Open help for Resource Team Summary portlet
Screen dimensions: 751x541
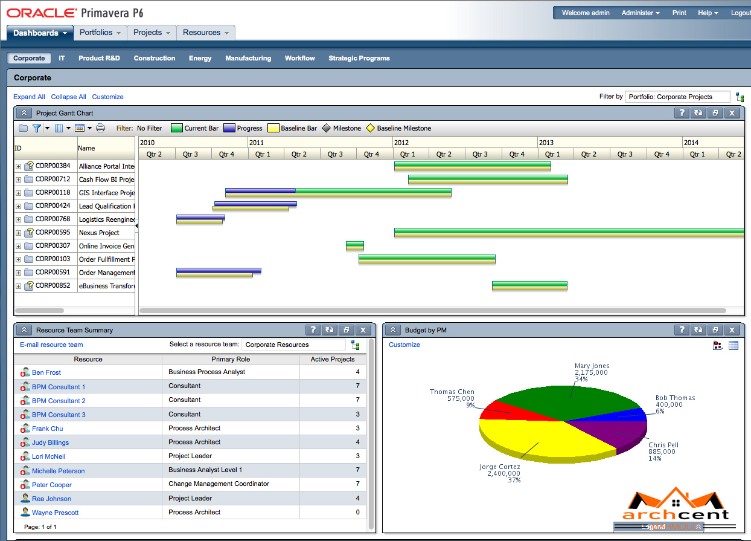[312, 330]
